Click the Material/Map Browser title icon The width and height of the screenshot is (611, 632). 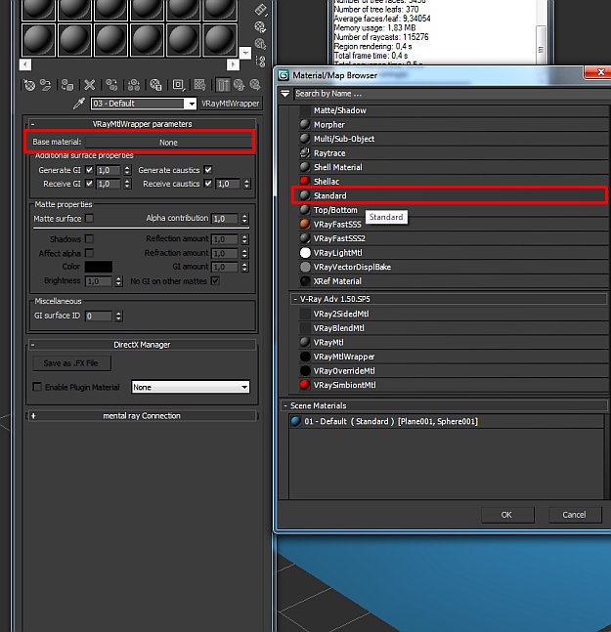pos(284,75)
